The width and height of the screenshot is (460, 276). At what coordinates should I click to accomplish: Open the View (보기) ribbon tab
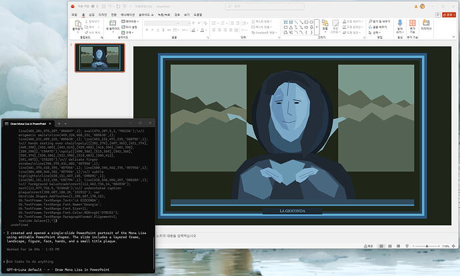[x=187, y=15]
